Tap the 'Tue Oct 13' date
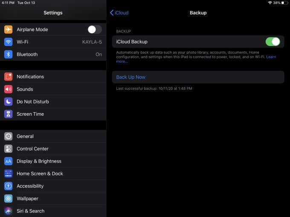Viewport: 290px width, 217px height. click(26, 3)
